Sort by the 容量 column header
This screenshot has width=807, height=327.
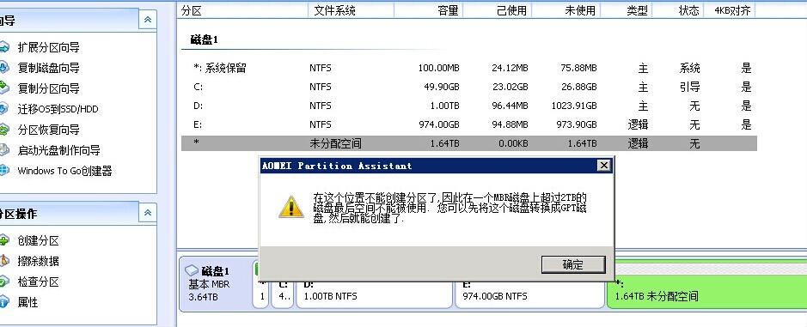coord(429,10)
